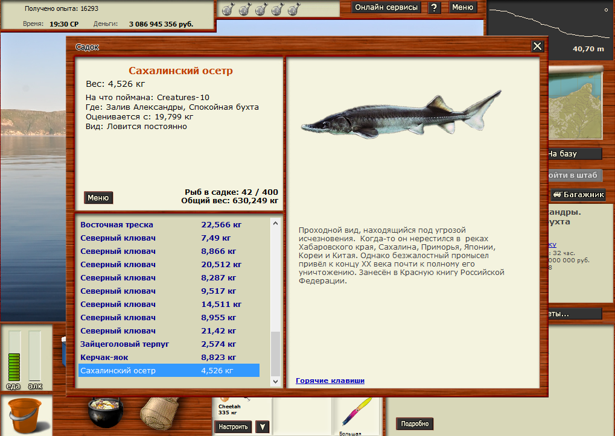Select Северный клювач 14,511 кг row
The image size is (615, 436).
click(x=168, y=305)
